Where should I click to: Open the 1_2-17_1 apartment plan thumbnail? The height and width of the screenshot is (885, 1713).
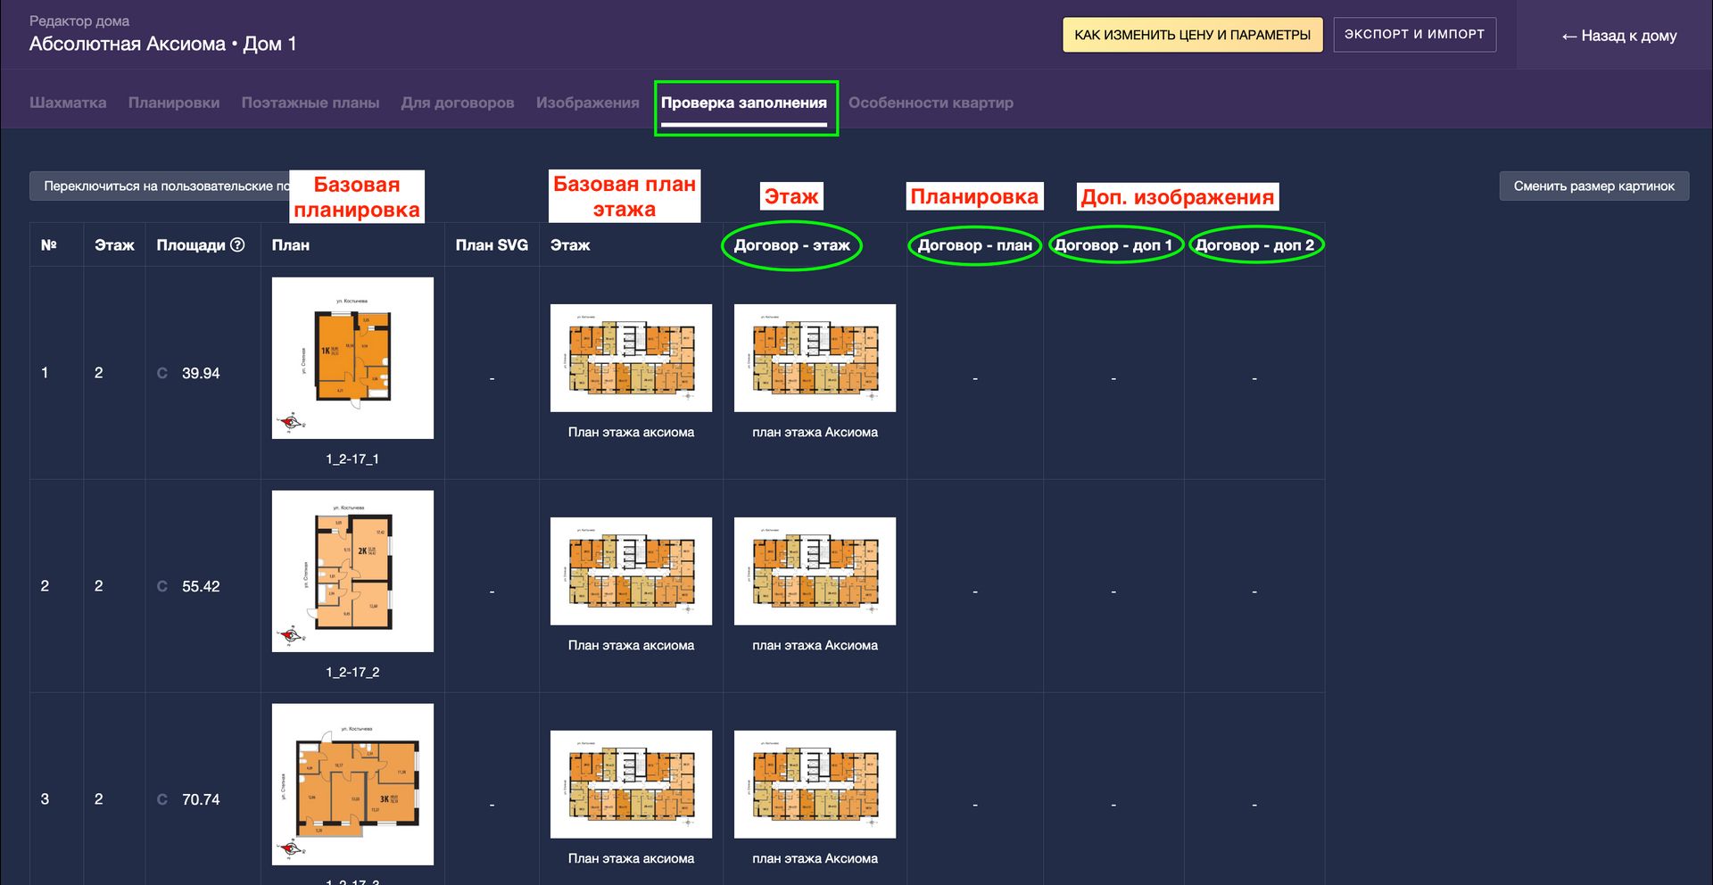coord(352,358)
